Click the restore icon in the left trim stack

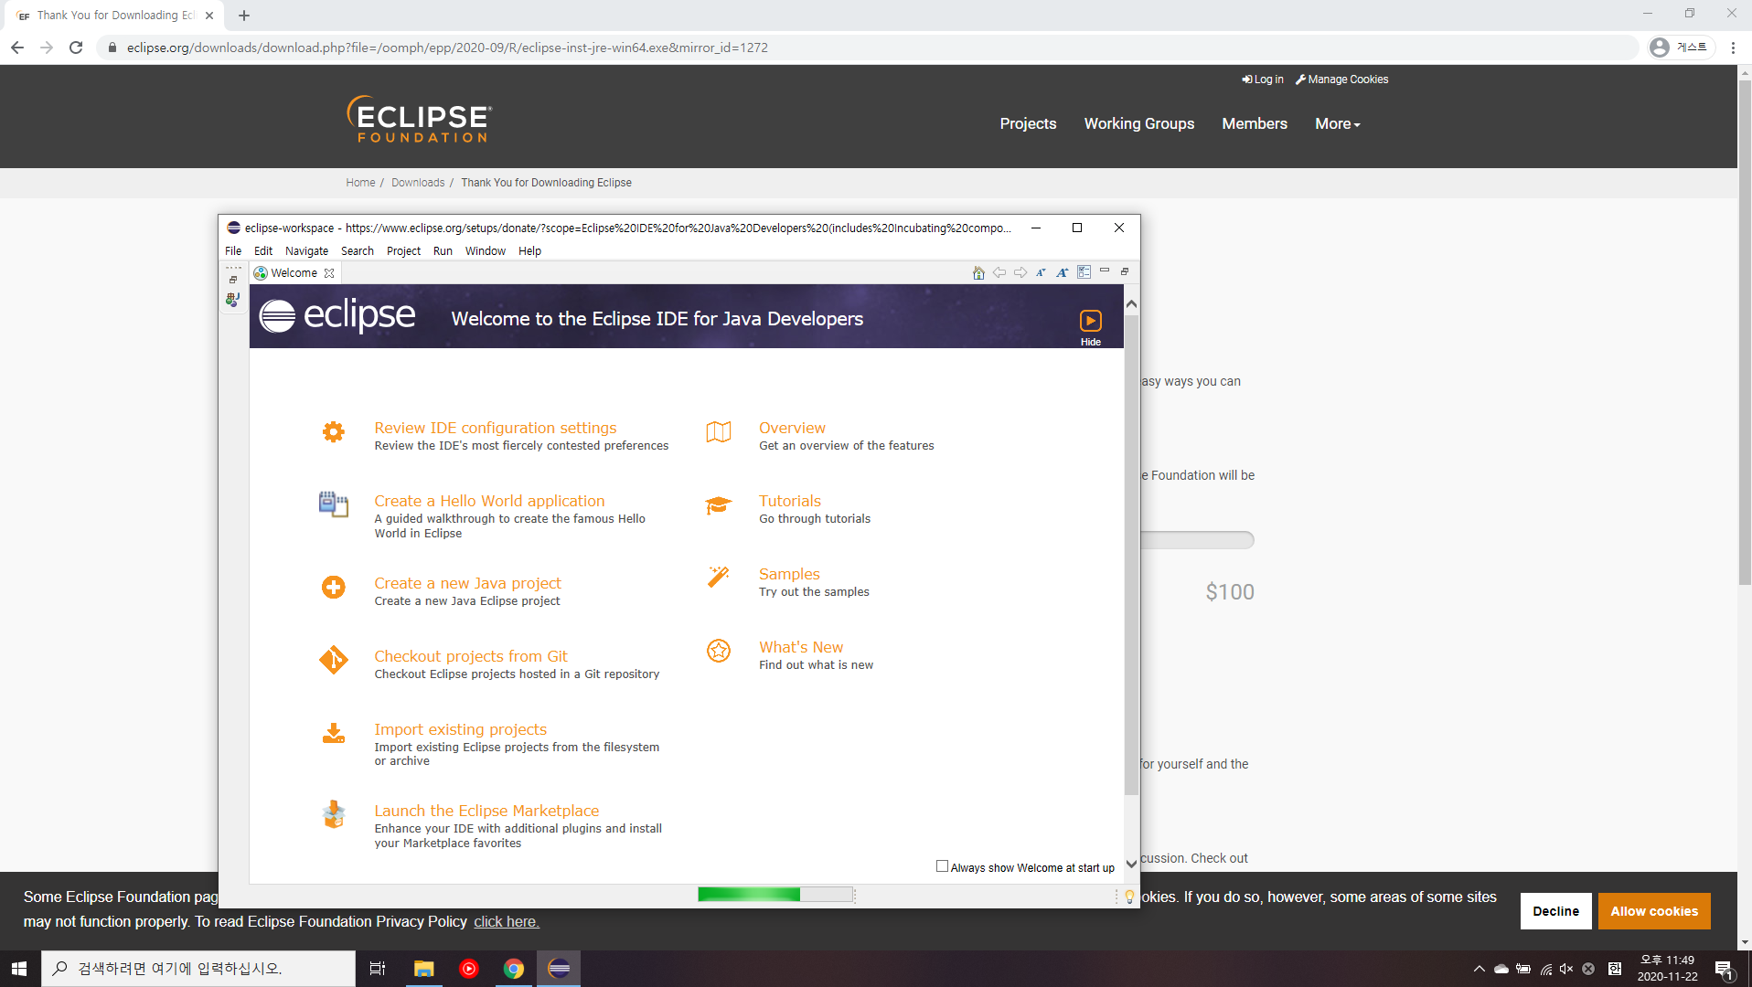[233, 280]
